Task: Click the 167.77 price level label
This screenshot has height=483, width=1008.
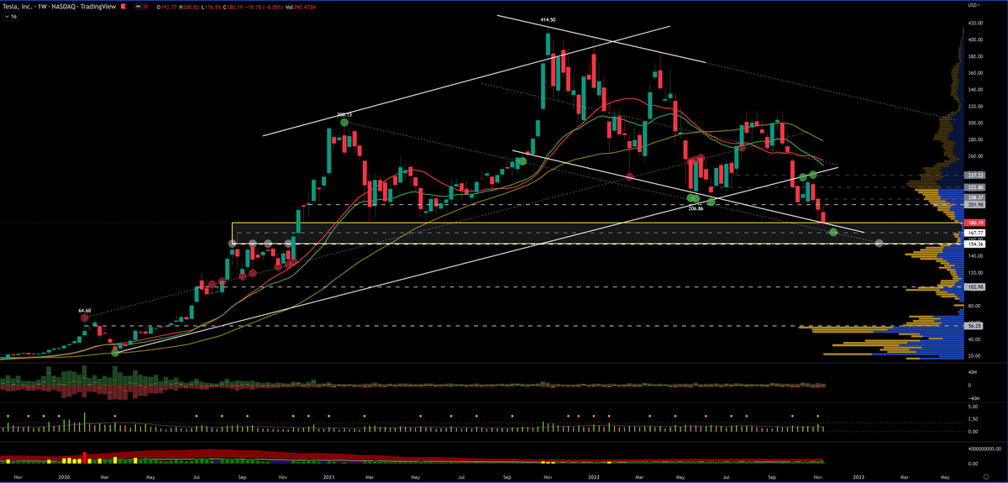Action: tap(975, 233)
